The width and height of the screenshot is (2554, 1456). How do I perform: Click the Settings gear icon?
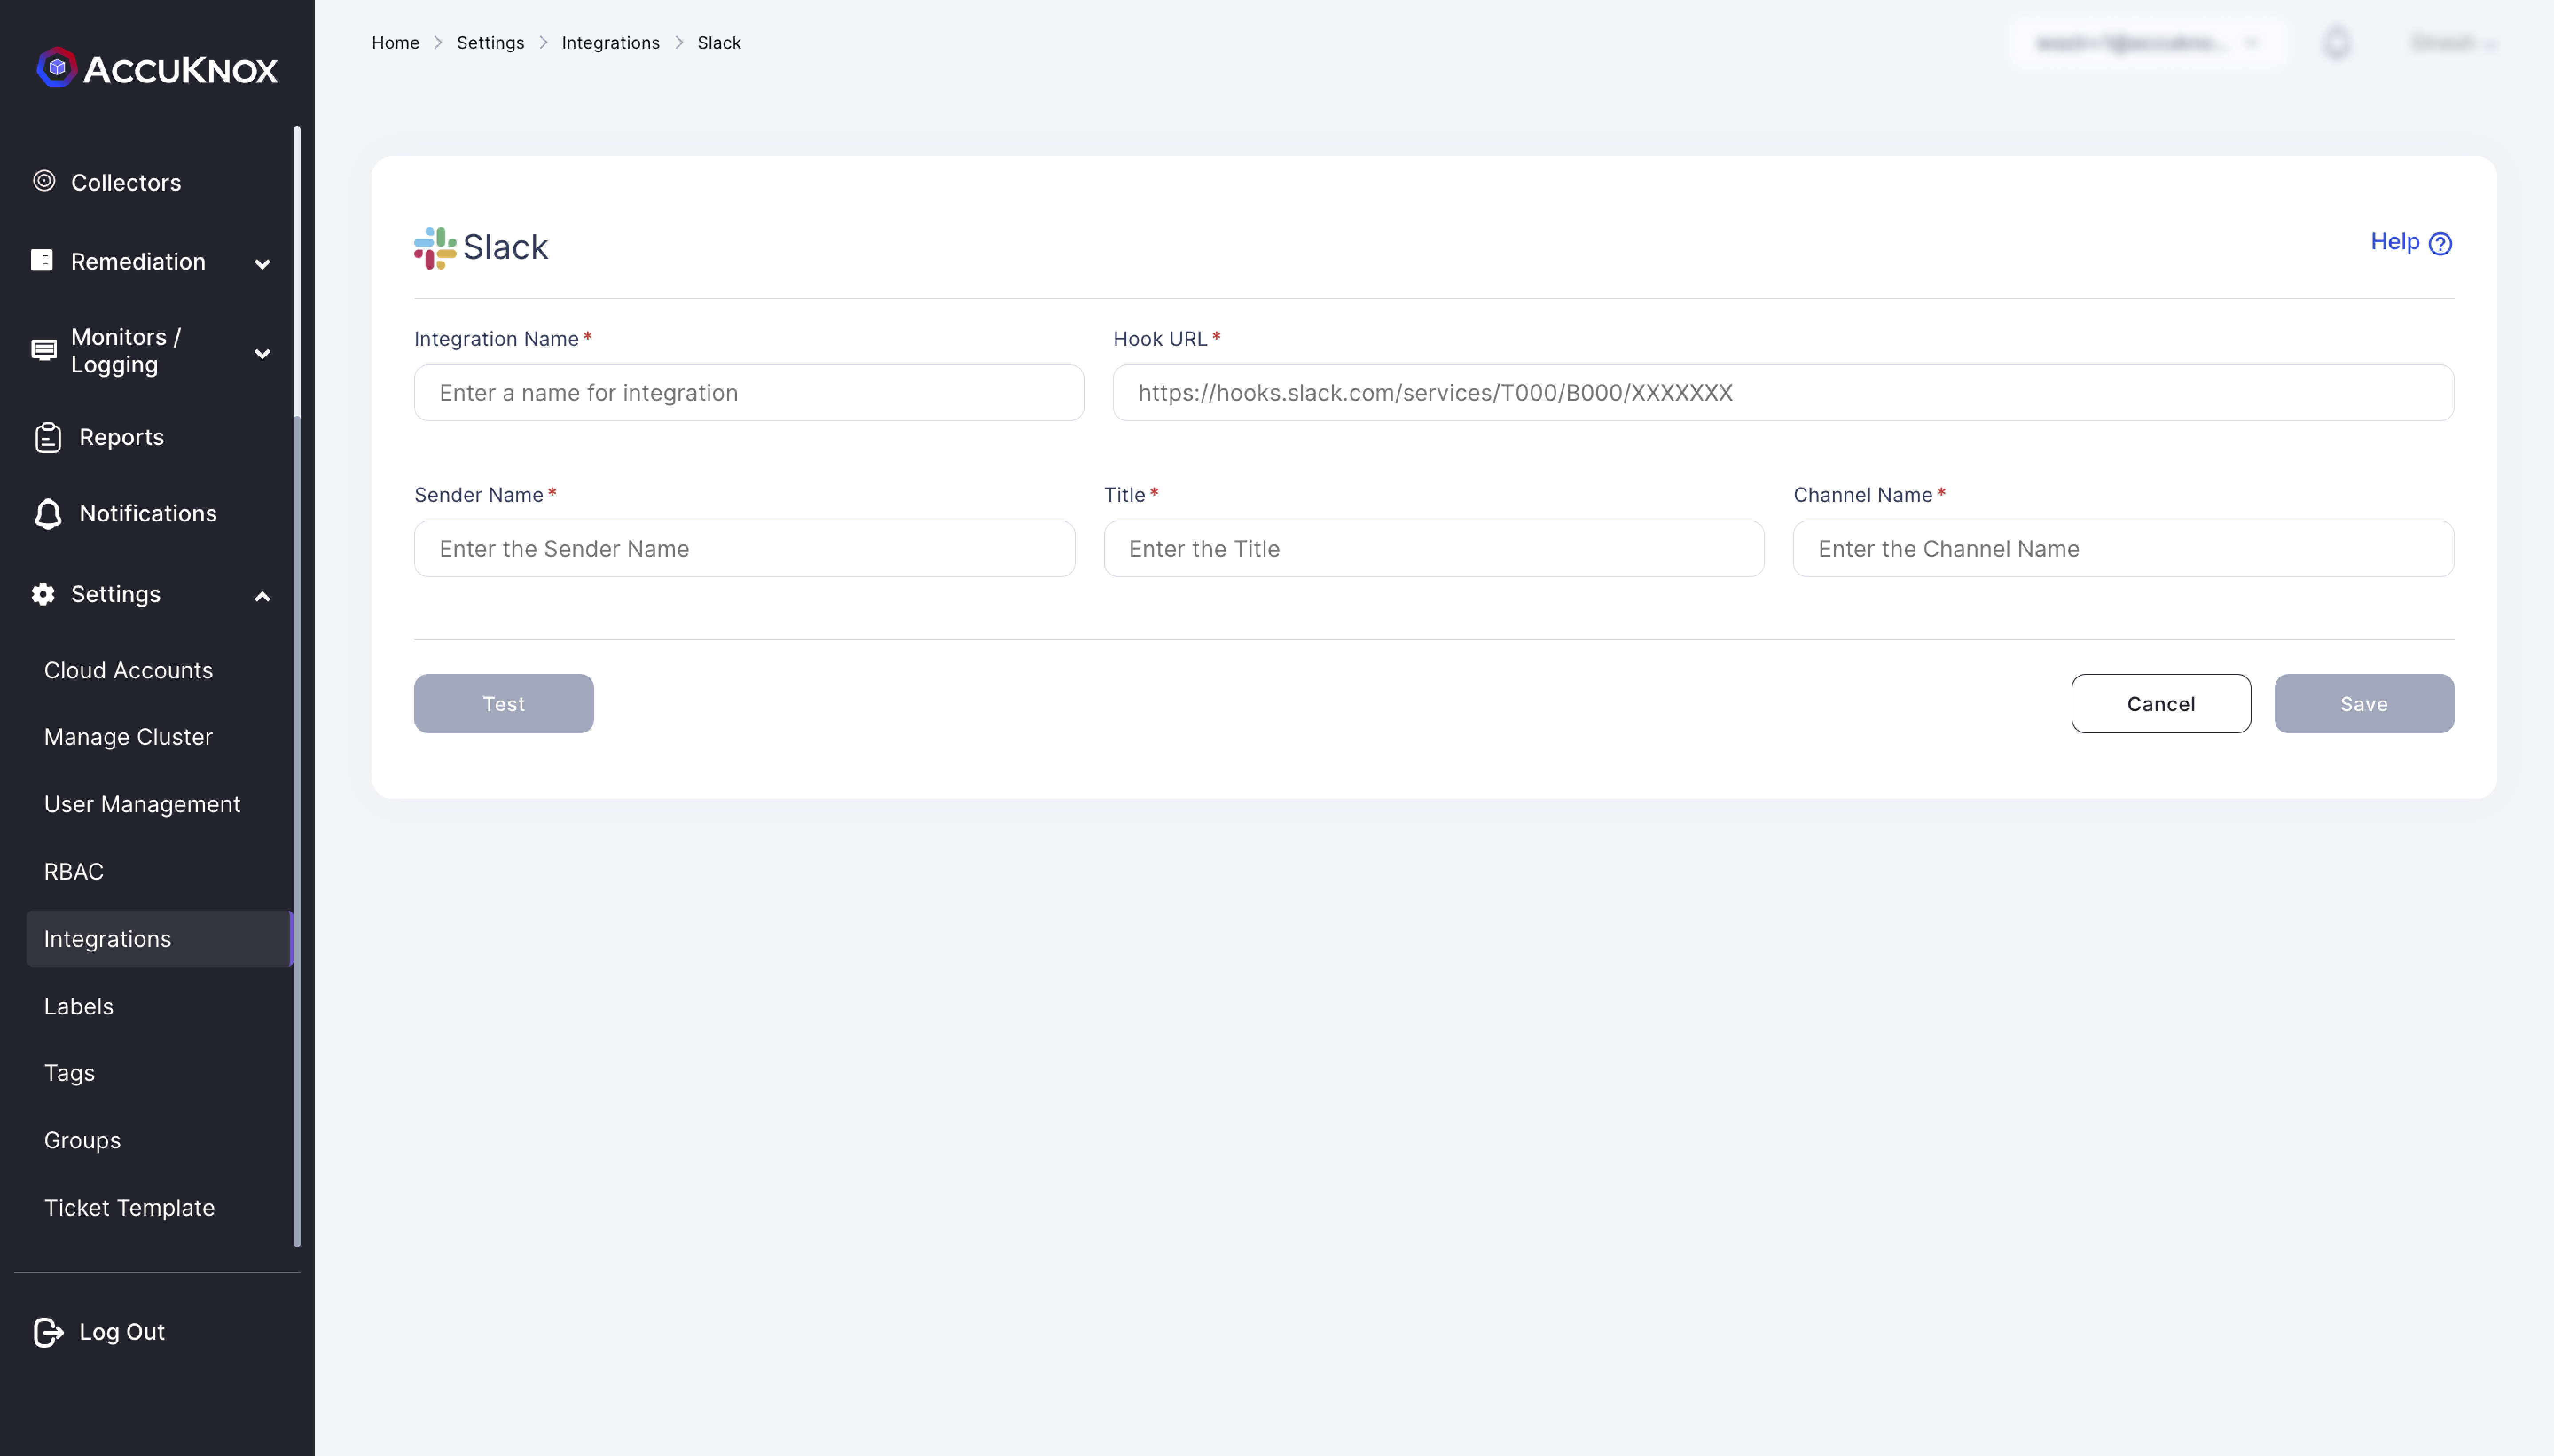[x=43, y=594]
